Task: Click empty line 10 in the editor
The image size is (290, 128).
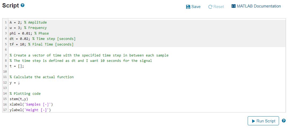Action: pyautogui.click(x=147, y=72)
